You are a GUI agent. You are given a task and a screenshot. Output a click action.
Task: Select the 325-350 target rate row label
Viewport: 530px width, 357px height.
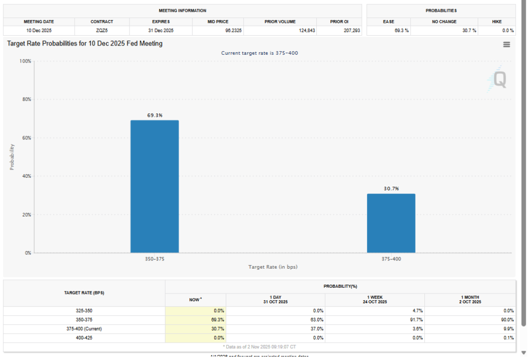84,311
